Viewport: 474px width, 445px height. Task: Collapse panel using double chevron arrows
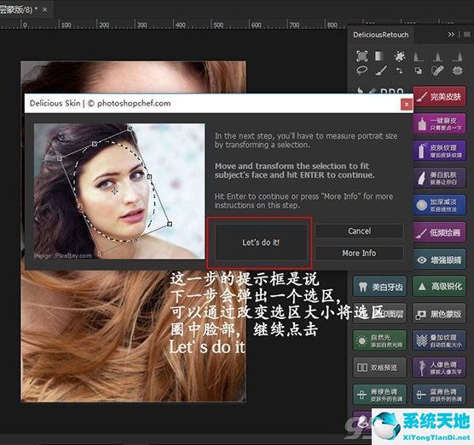click(451, 35)
